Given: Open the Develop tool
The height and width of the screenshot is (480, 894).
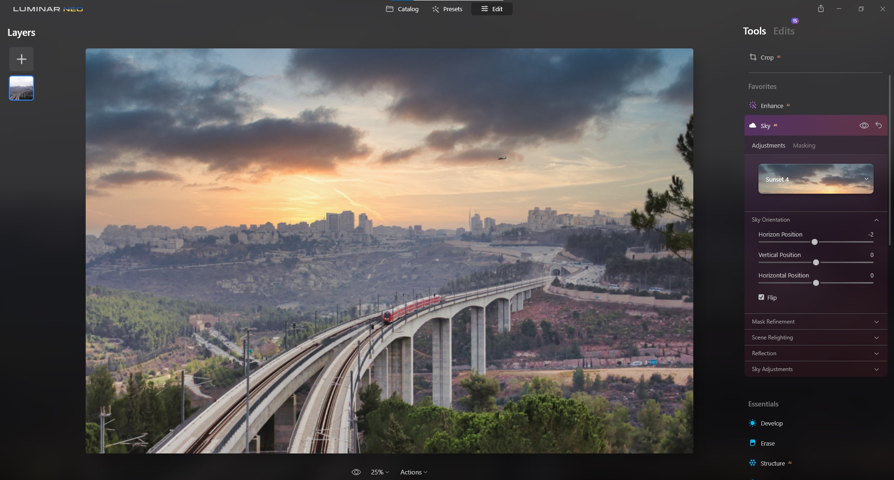Looking at the screenshot, I should pos(772,423).
